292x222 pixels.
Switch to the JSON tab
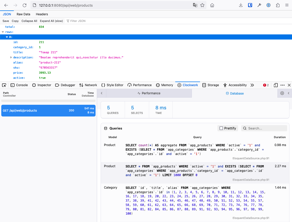tap(7, 14)
